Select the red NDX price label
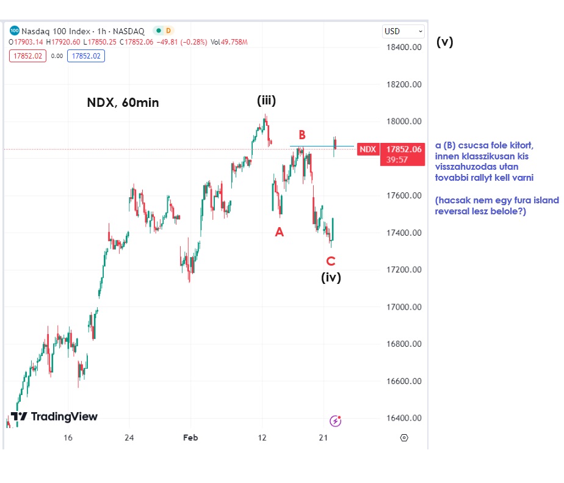 (367, 149)
